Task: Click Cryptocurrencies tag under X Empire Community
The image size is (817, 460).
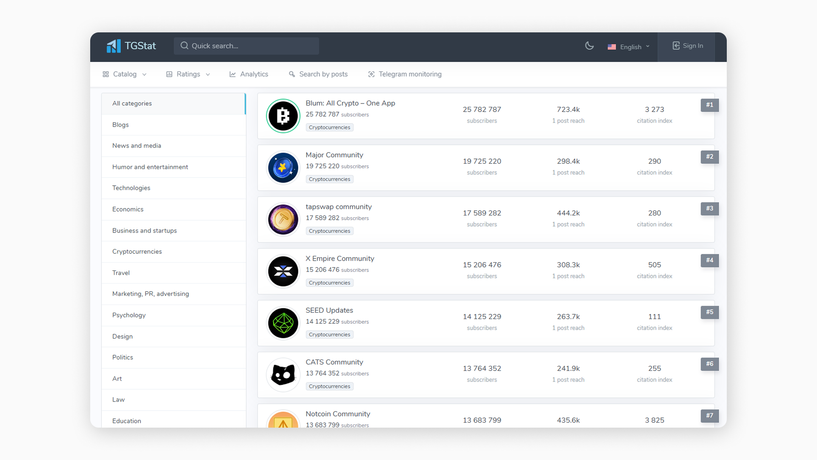Action: tap(329, 283)
